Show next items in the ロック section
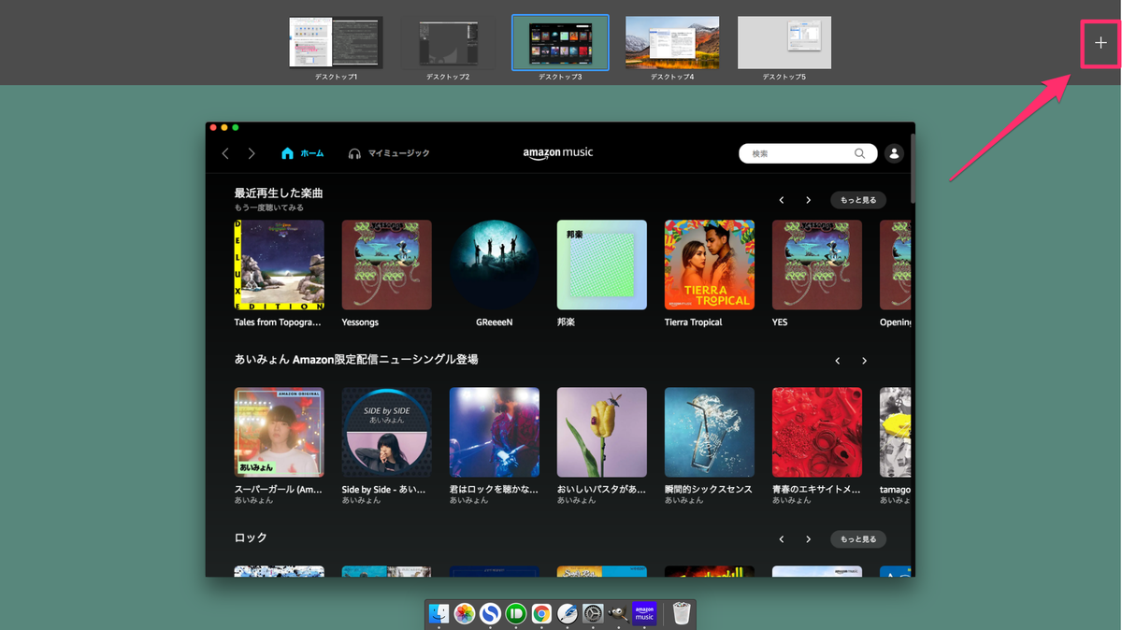 pyautogui.click(x=809, y=539)
